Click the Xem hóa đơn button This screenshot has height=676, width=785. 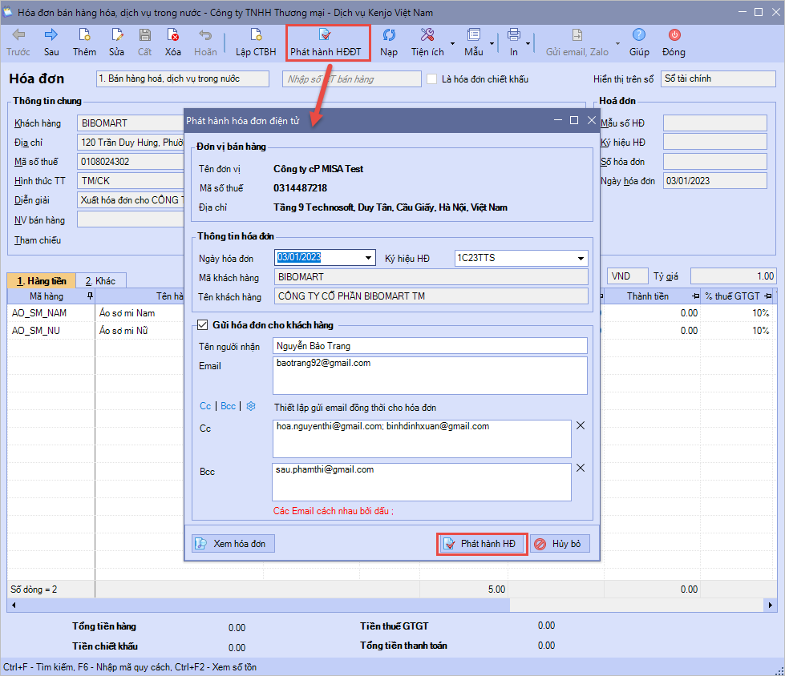[x=234, y=543]
